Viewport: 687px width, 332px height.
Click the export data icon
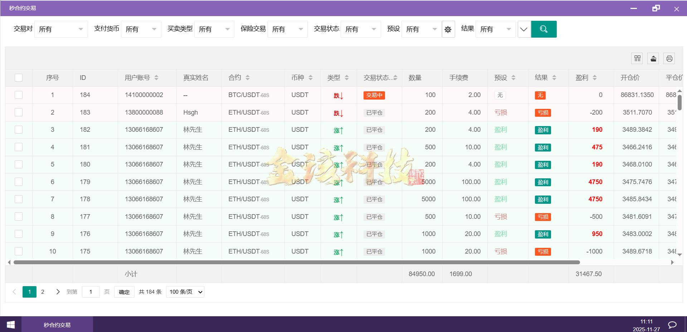click(653, 58)
